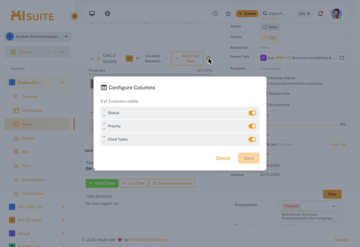Open the Komponente Frontend dropdown
This screenshot has width=360, height=247.
(310, 206)
